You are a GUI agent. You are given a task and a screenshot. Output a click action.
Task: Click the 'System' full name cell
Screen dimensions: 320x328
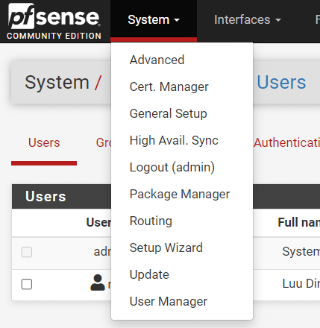coord(301,251)
